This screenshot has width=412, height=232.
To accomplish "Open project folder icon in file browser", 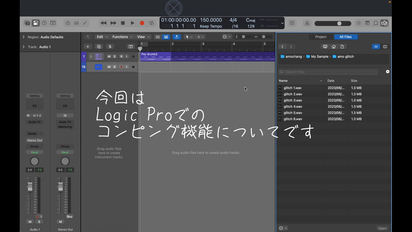I will coord(342,46).
